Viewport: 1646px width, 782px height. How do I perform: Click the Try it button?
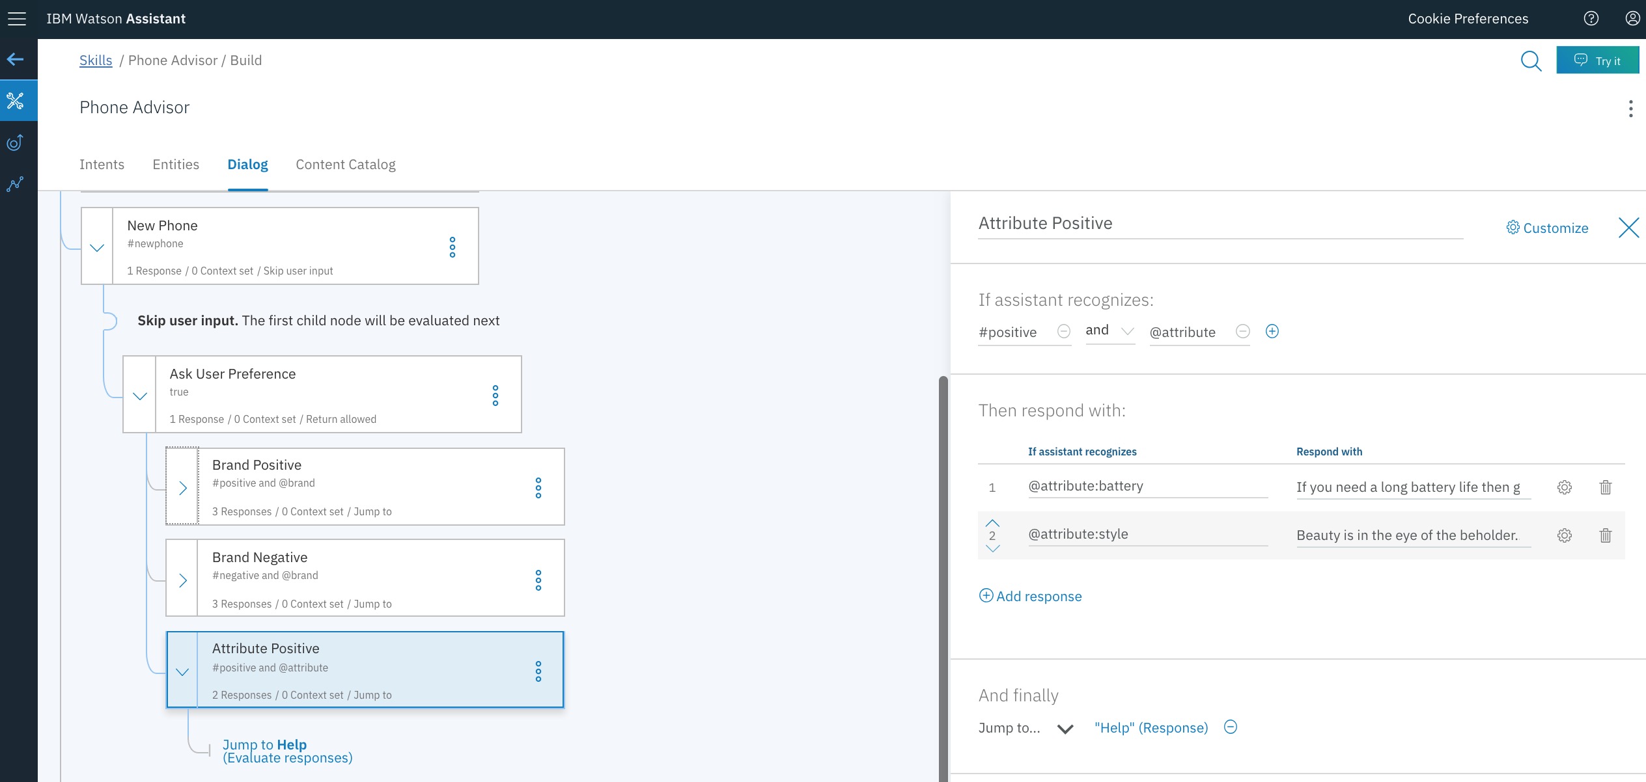pyautogui.click(x=1597, y=61)
